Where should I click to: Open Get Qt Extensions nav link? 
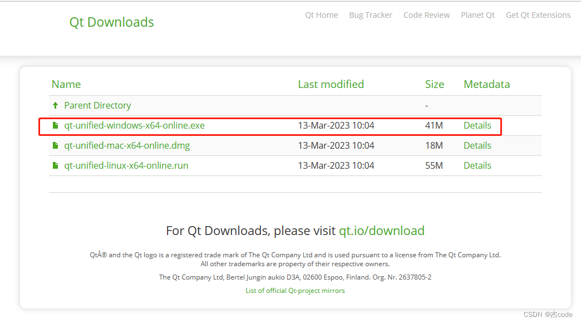(538, 15)
